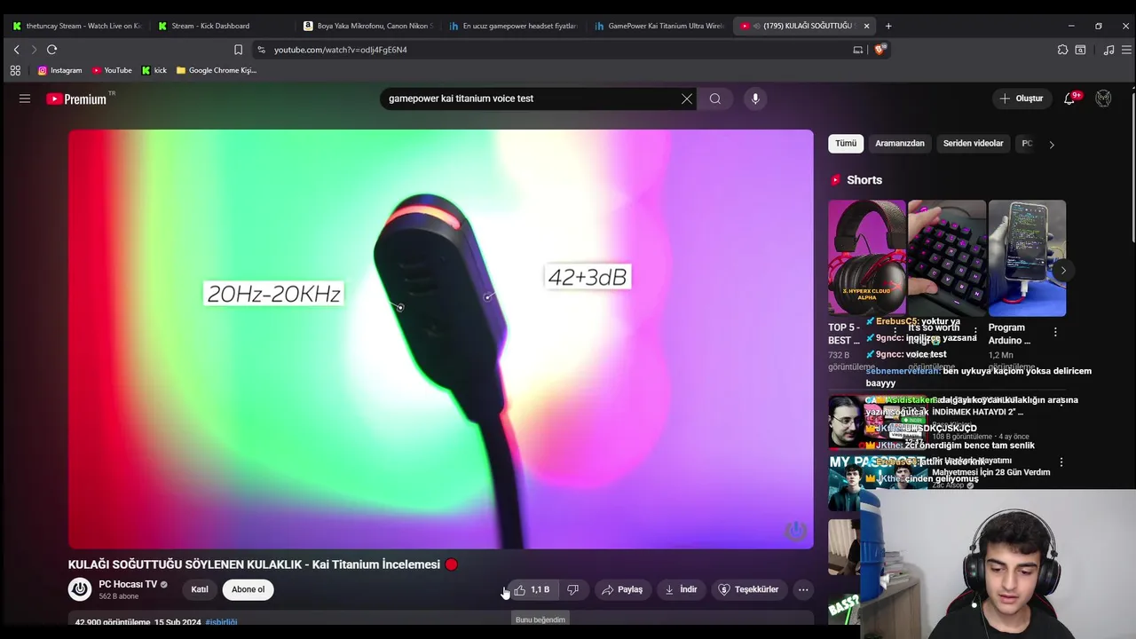Go back in browser history
1136x639 pixels.
(x=16, y=50)
